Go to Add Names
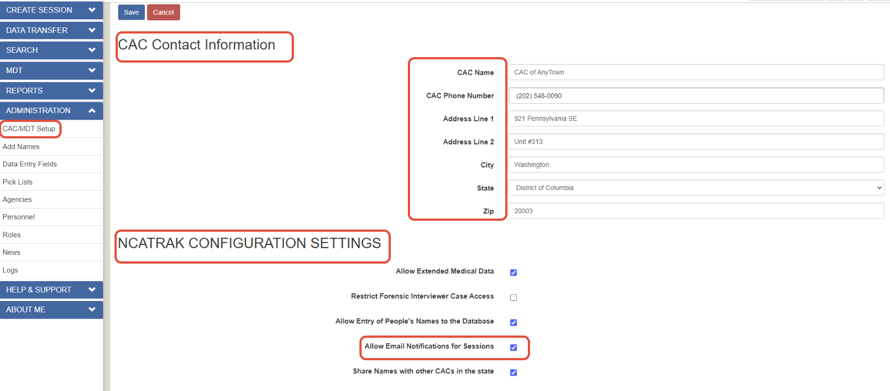This screenshot has height=391, width=890. (21, 147)
